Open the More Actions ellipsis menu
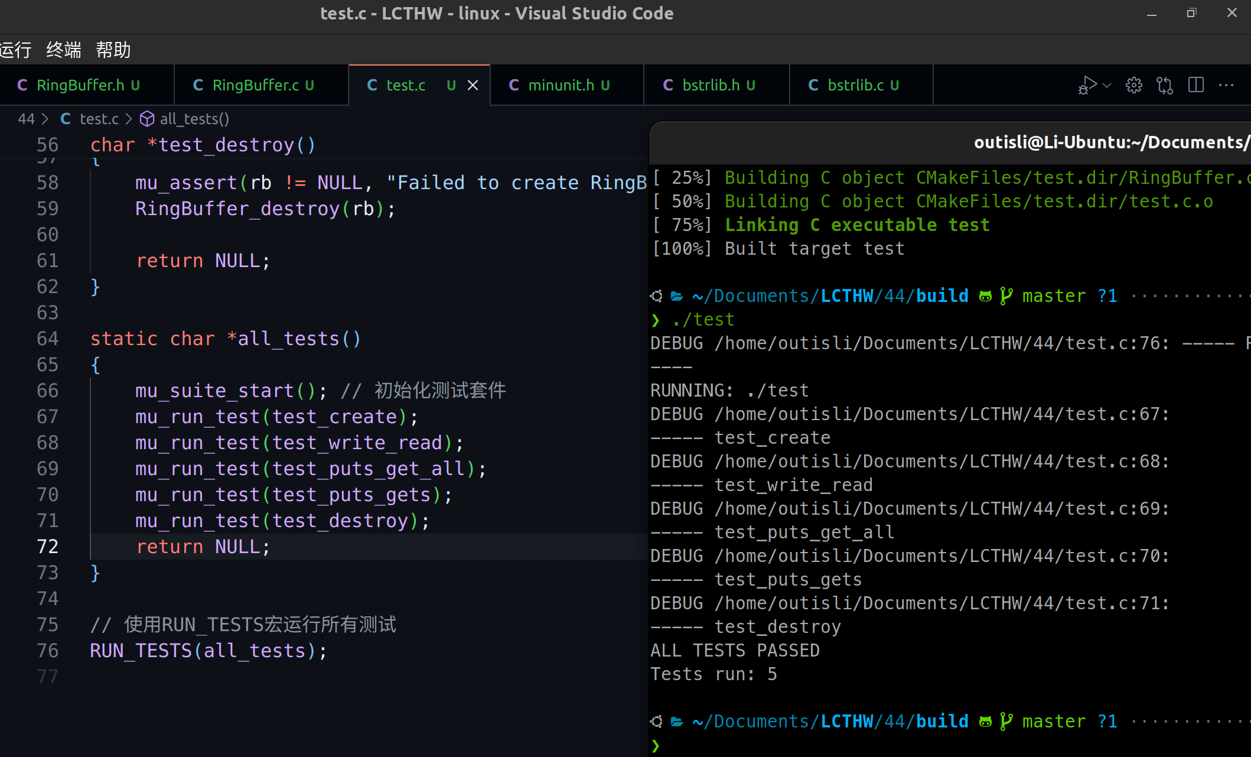Screen dimensions: 1251x757 1226,85
